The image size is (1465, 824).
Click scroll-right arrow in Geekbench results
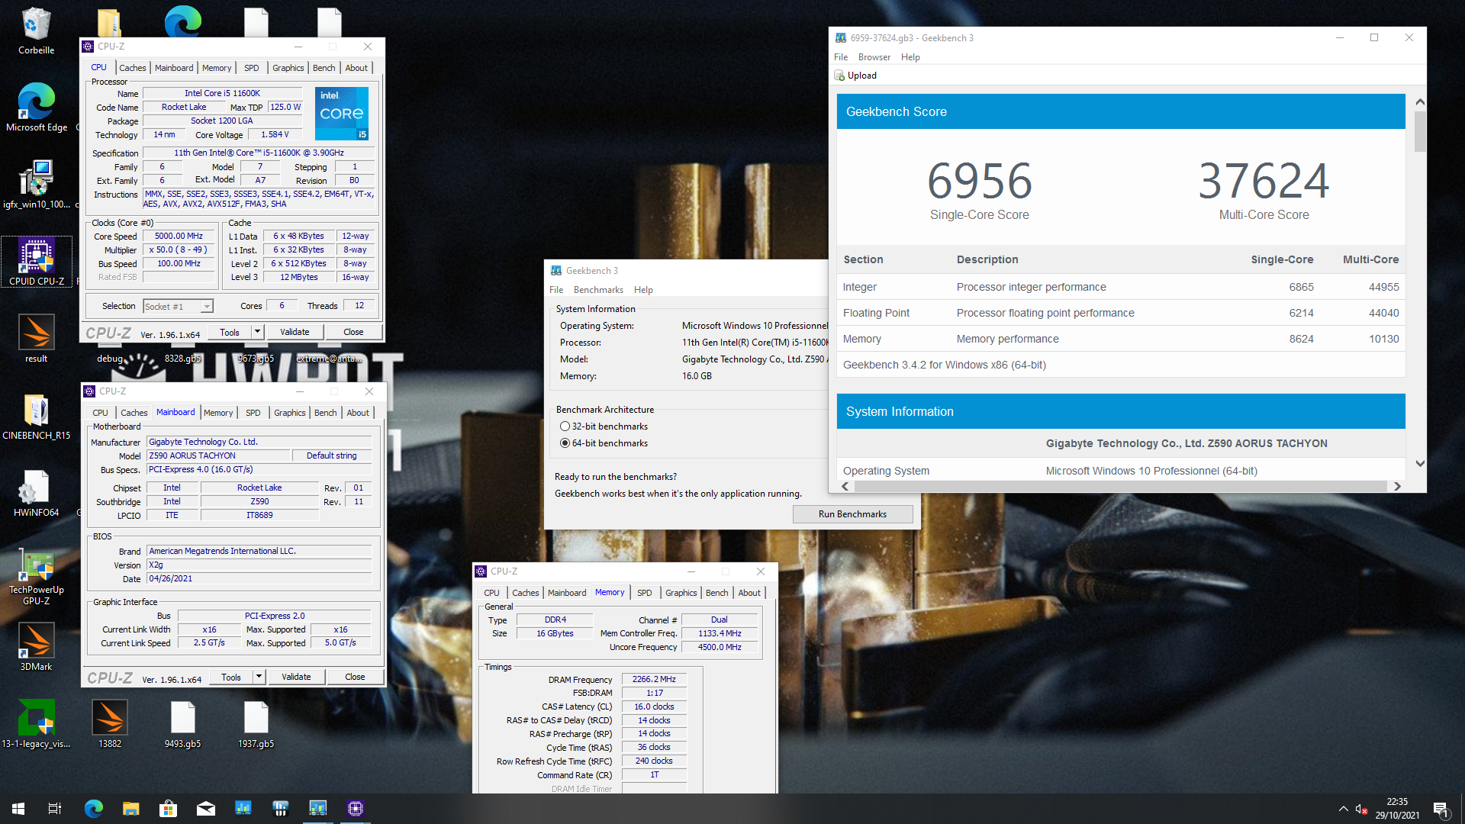click(x=1396, y=486)
